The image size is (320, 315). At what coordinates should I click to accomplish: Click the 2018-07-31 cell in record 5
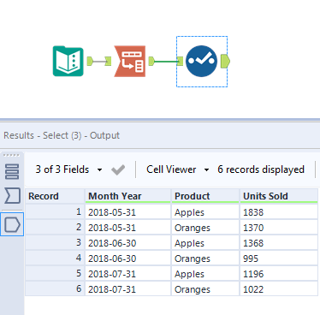click(x=128, y=274)
